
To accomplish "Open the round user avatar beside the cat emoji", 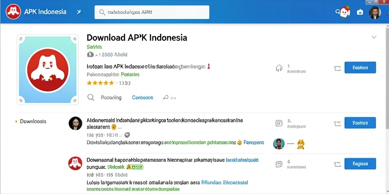I will [x=279, y=144].
